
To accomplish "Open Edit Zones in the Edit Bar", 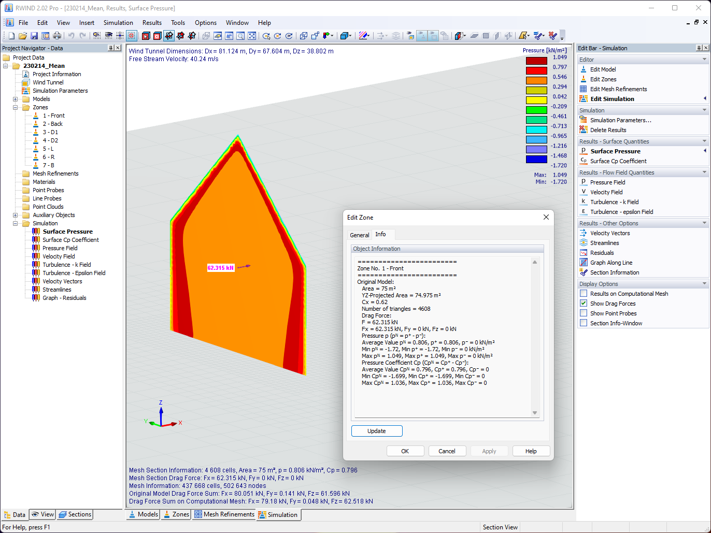I will pos(603,79).
